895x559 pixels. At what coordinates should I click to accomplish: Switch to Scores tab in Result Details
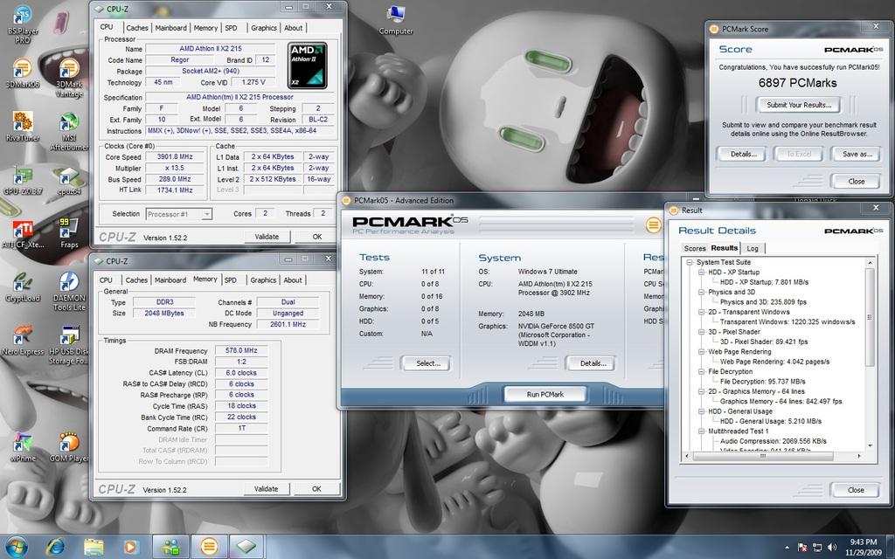point(695,248)
